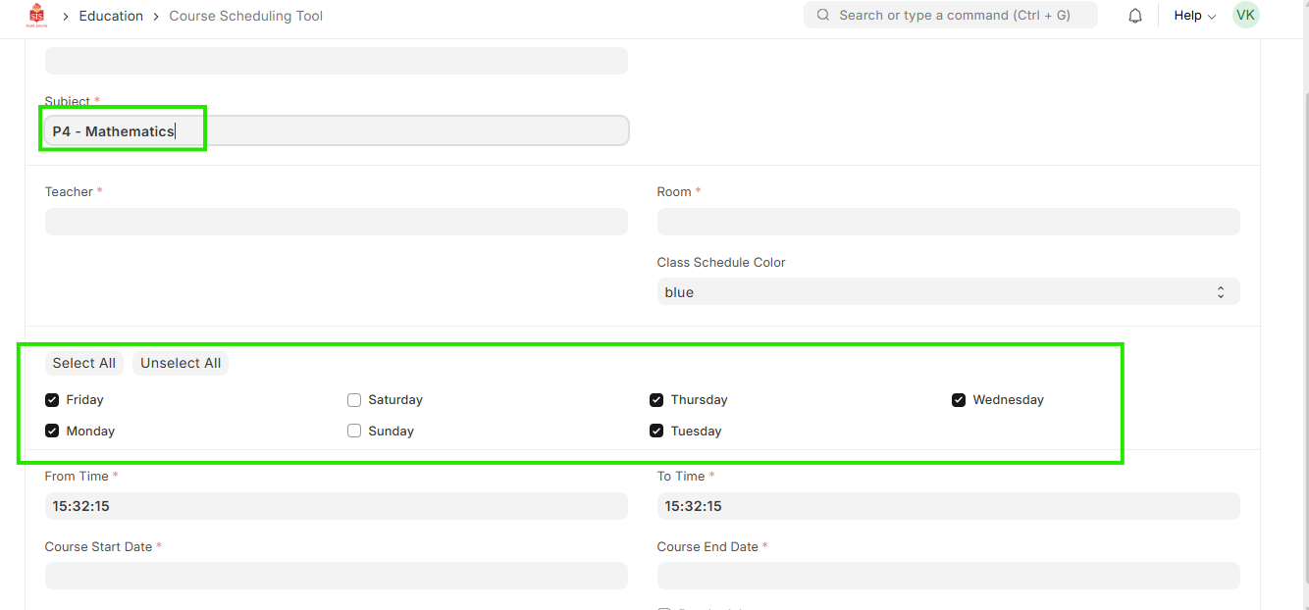Untick the Wednesday checkbox
The height and width of the screenshot is (610, 1309).
959,400
